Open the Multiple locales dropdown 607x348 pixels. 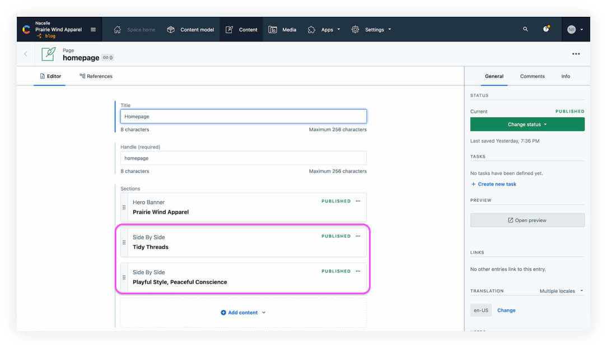[561, 291]
